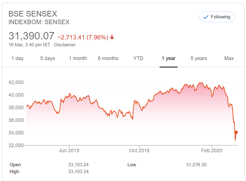Click the blue checkmark in Following

pos(206,17)
